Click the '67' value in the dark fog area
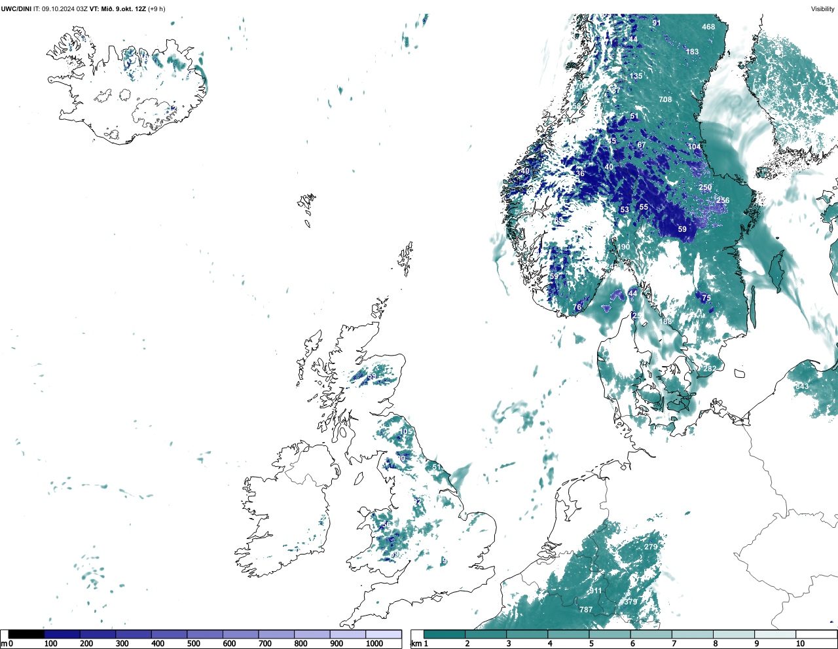838x649 pixels. (642, 145)
